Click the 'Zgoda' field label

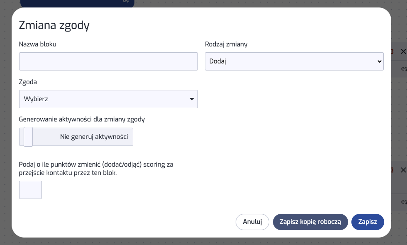pos(28,82)
